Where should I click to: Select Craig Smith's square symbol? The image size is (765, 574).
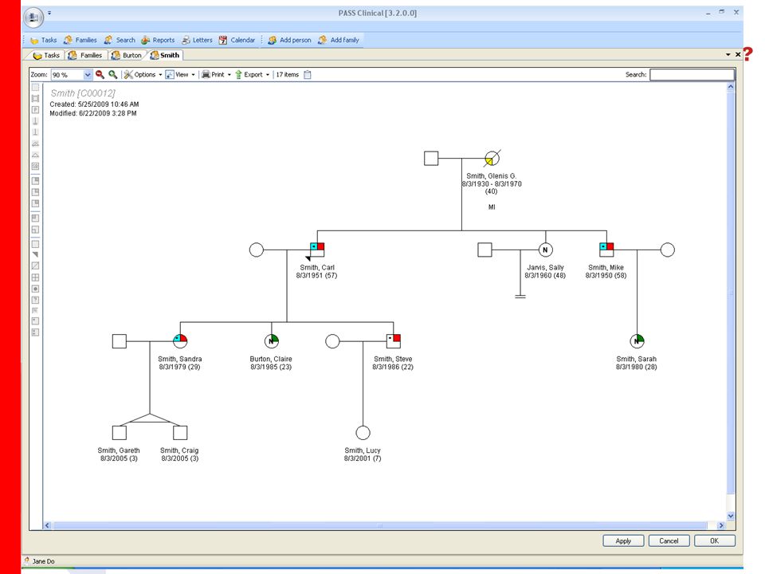(x=180, y=433)
